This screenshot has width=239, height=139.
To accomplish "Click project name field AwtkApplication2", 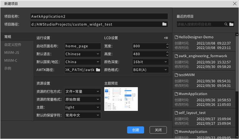I will point(99,16).
